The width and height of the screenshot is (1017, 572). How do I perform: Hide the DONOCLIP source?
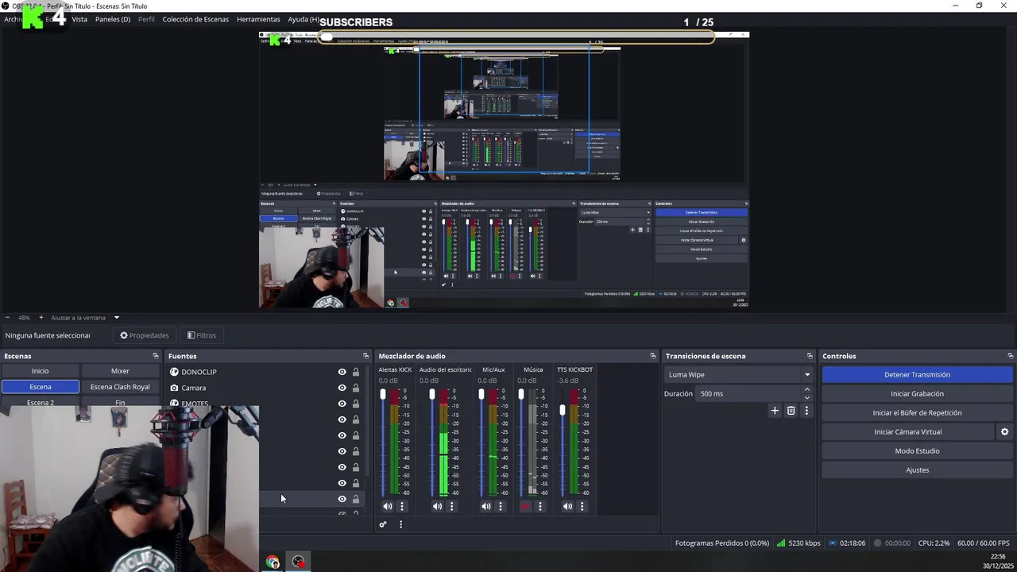pyautogui.click(x=342, y=372)
